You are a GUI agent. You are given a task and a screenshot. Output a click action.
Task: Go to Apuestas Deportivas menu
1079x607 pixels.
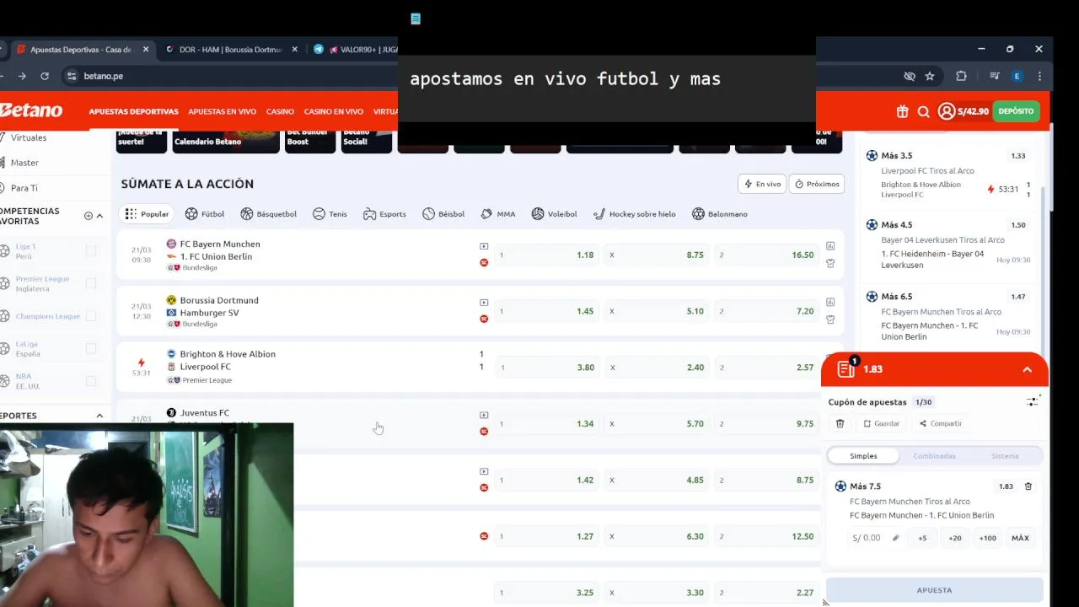coord(133,111)
